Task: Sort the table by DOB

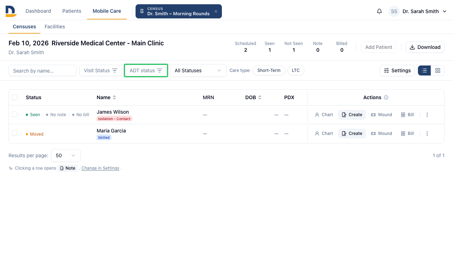Action: point(253,97)
